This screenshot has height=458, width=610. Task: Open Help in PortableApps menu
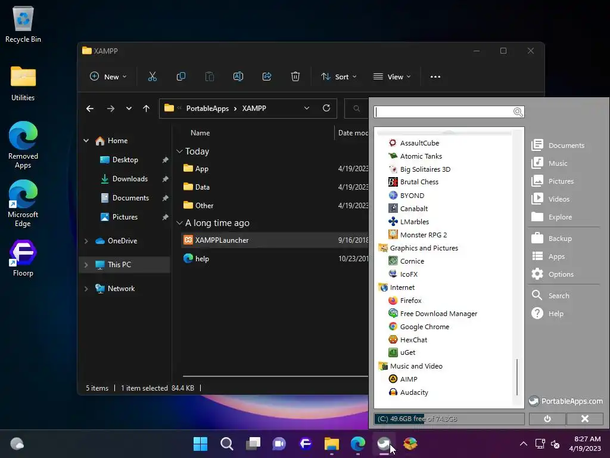(547, 314)
